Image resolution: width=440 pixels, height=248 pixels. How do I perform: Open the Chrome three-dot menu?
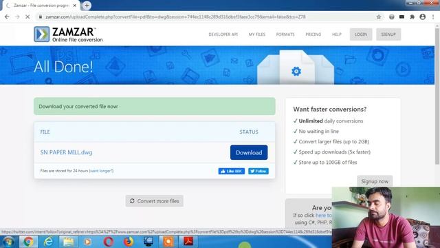[433, 17]
